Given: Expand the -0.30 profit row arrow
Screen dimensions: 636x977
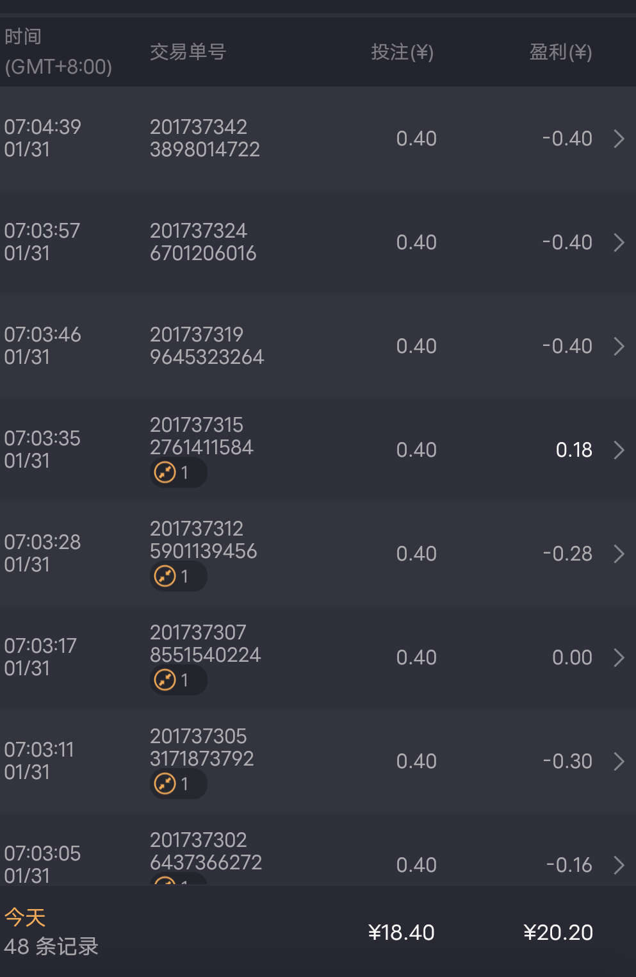Looking at the screenshot, I should coord(619,762).
